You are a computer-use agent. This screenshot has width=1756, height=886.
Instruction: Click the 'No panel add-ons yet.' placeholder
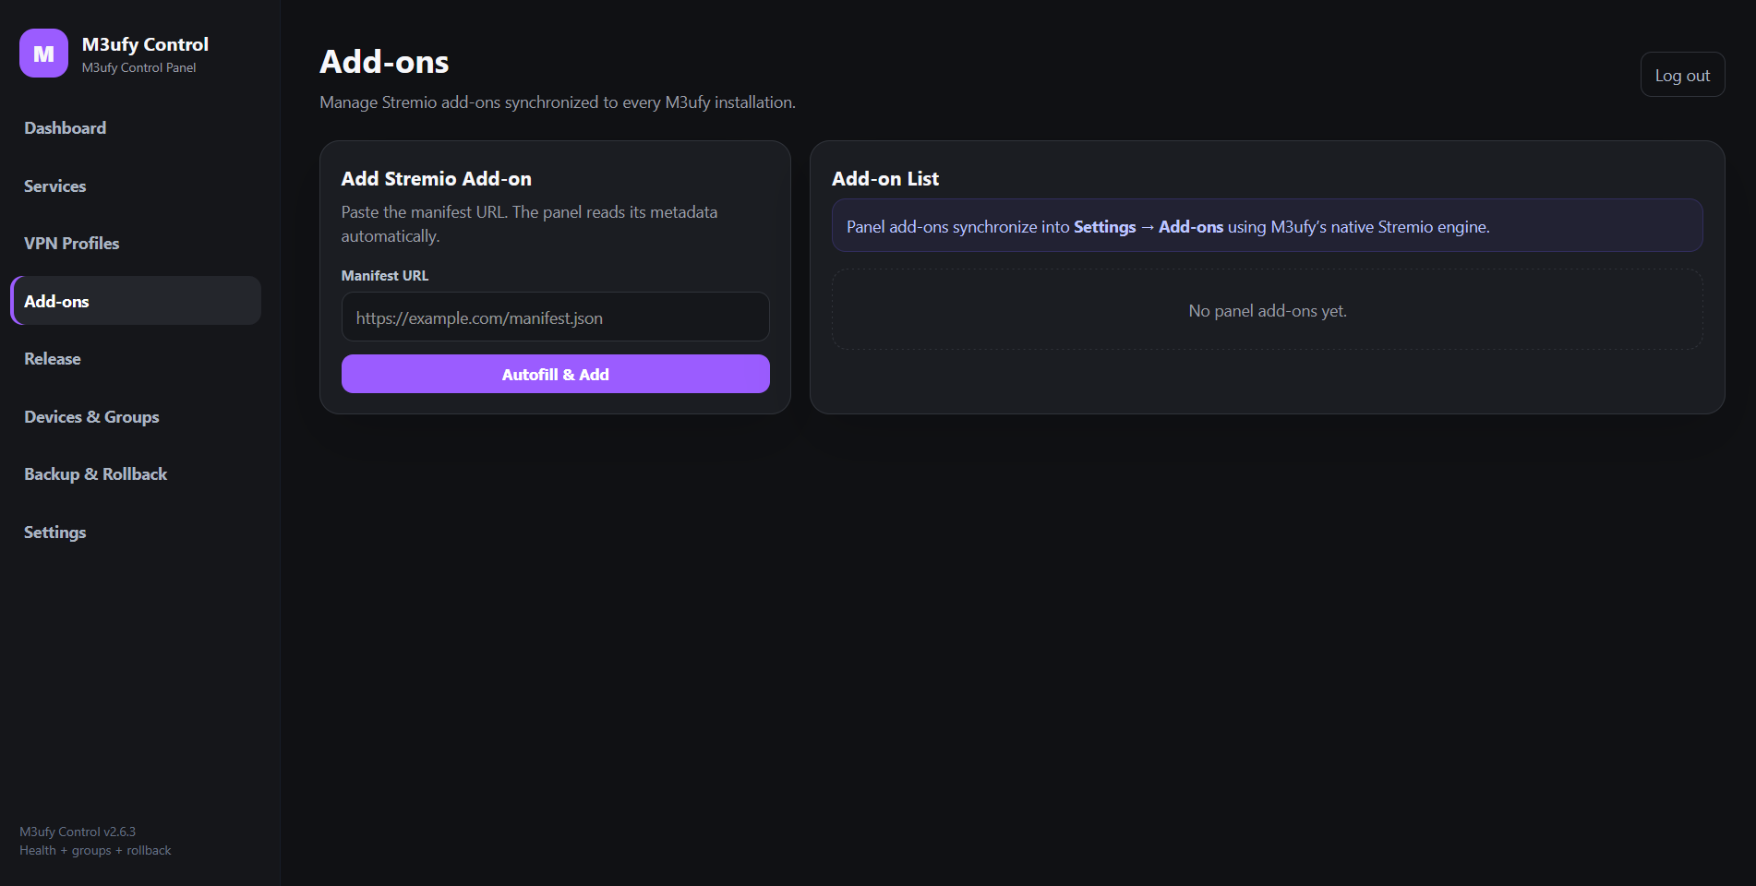pos(1267,310)
